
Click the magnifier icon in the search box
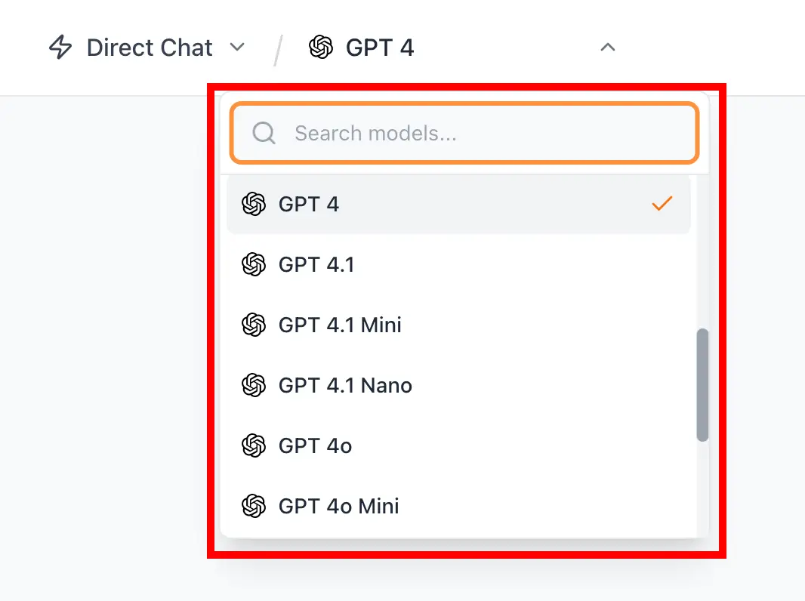point(264,134)
